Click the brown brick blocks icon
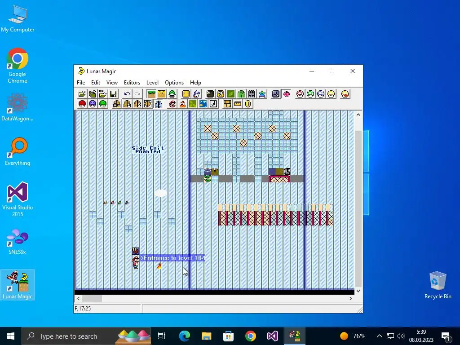The image size is (460, 345). [227, 104]
